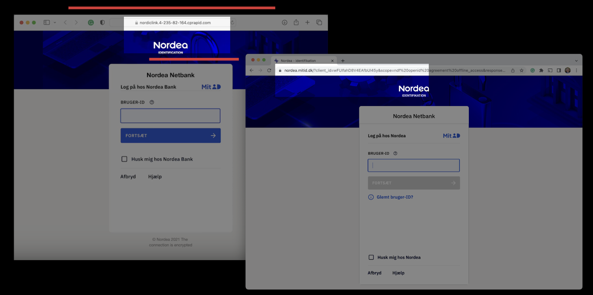Show Safari downloads

coord(285,23)
